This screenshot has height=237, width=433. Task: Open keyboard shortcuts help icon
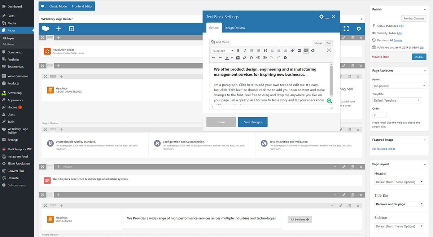coord(285,58)
